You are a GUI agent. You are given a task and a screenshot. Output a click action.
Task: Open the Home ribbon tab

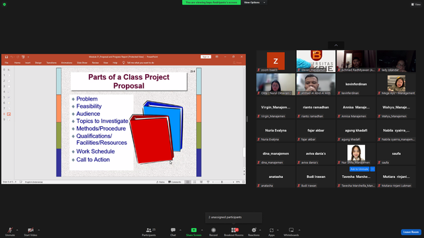point(17,63)
